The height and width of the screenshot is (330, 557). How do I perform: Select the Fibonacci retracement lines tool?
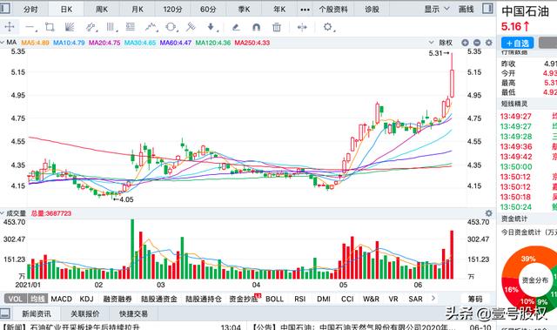pyautogui.click(x=131, y=27)
